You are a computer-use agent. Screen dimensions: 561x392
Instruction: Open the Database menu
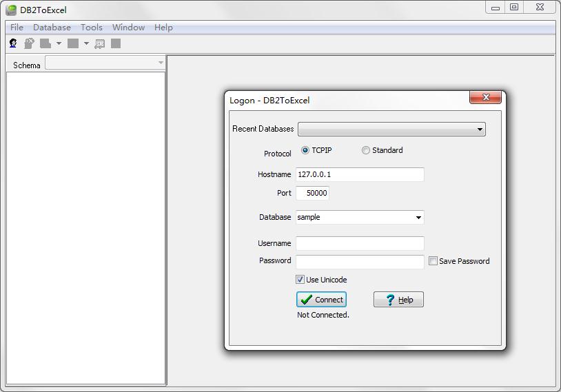pos(52,28)
